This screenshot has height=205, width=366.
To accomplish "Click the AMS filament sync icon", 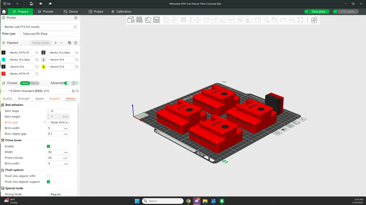I will coord(69,43).
